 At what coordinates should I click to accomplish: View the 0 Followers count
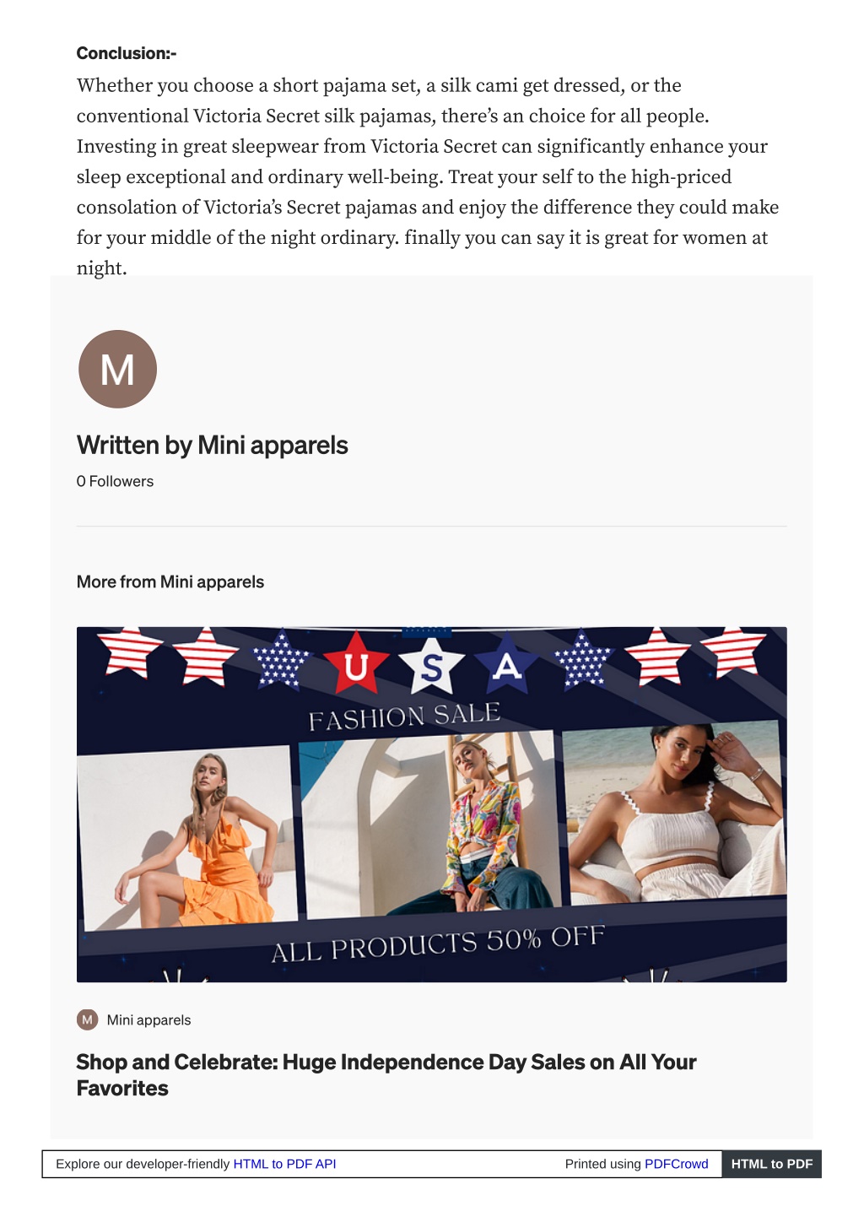click(115, 481)
